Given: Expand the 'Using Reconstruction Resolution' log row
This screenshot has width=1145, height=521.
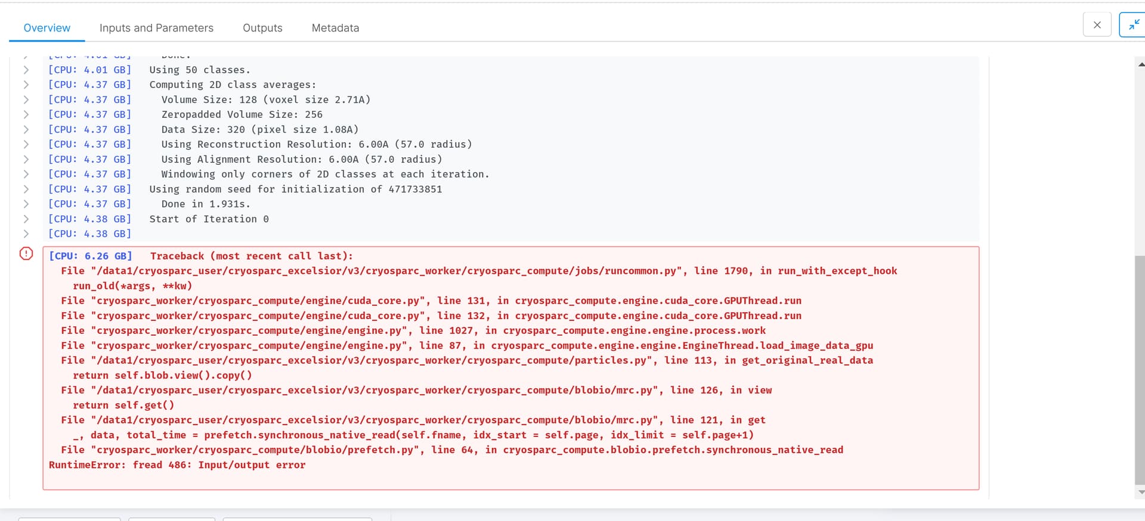Looking at the screenshot, I should click(26, 144).
